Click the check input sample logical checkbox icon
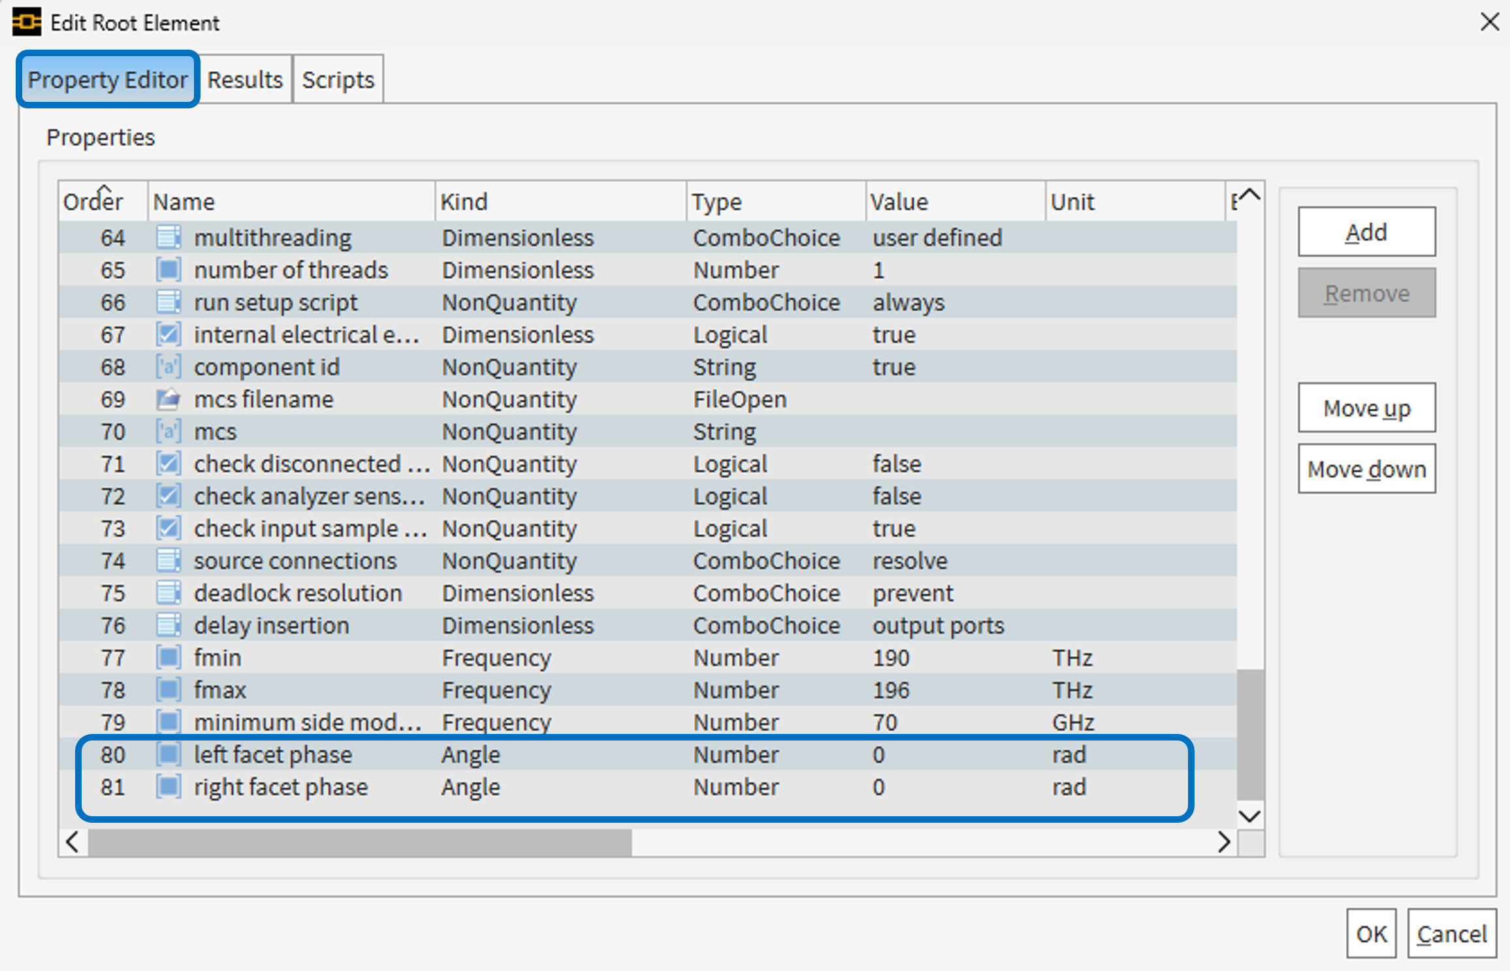 169,528
